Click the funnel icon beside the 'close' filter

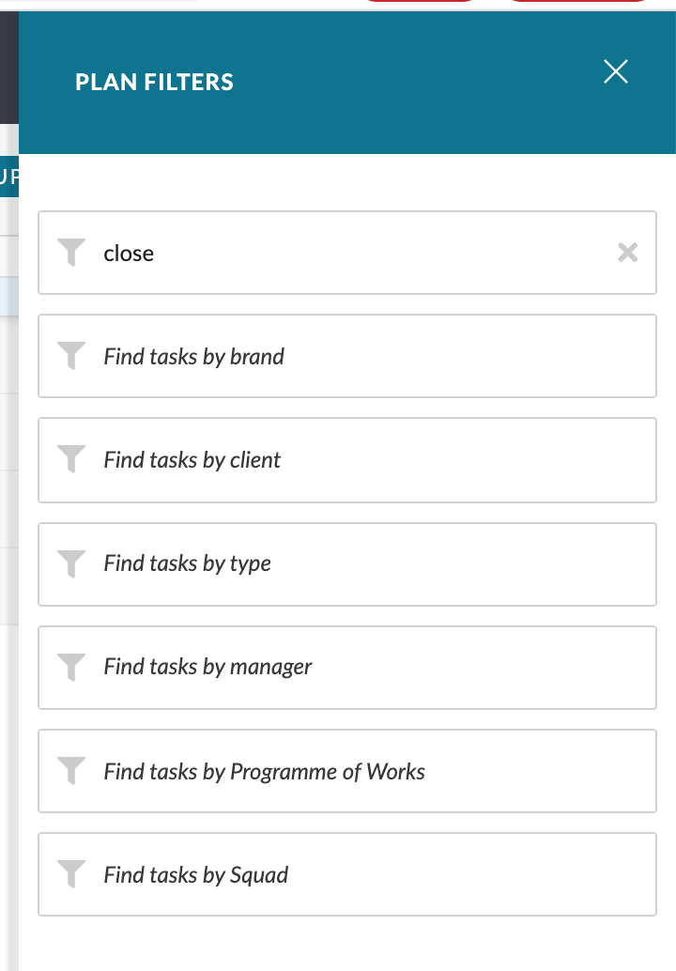click(71, 252)
